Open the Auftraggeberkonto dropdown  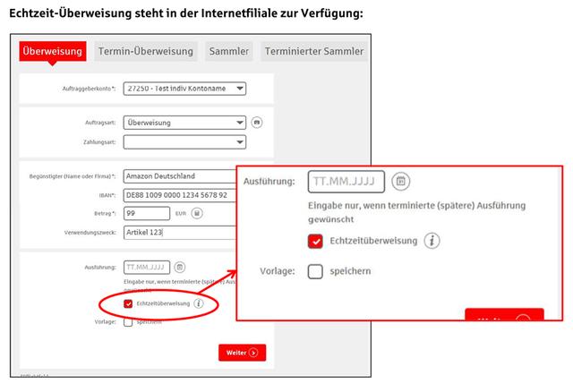(184, 89)
